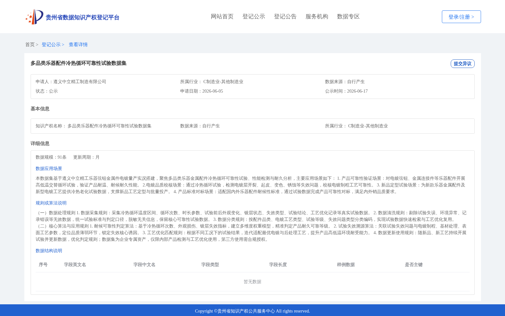Screen dimensions: 505x316
Task: Click the 样例数据 column header
Action: click(x=346, y=264)
